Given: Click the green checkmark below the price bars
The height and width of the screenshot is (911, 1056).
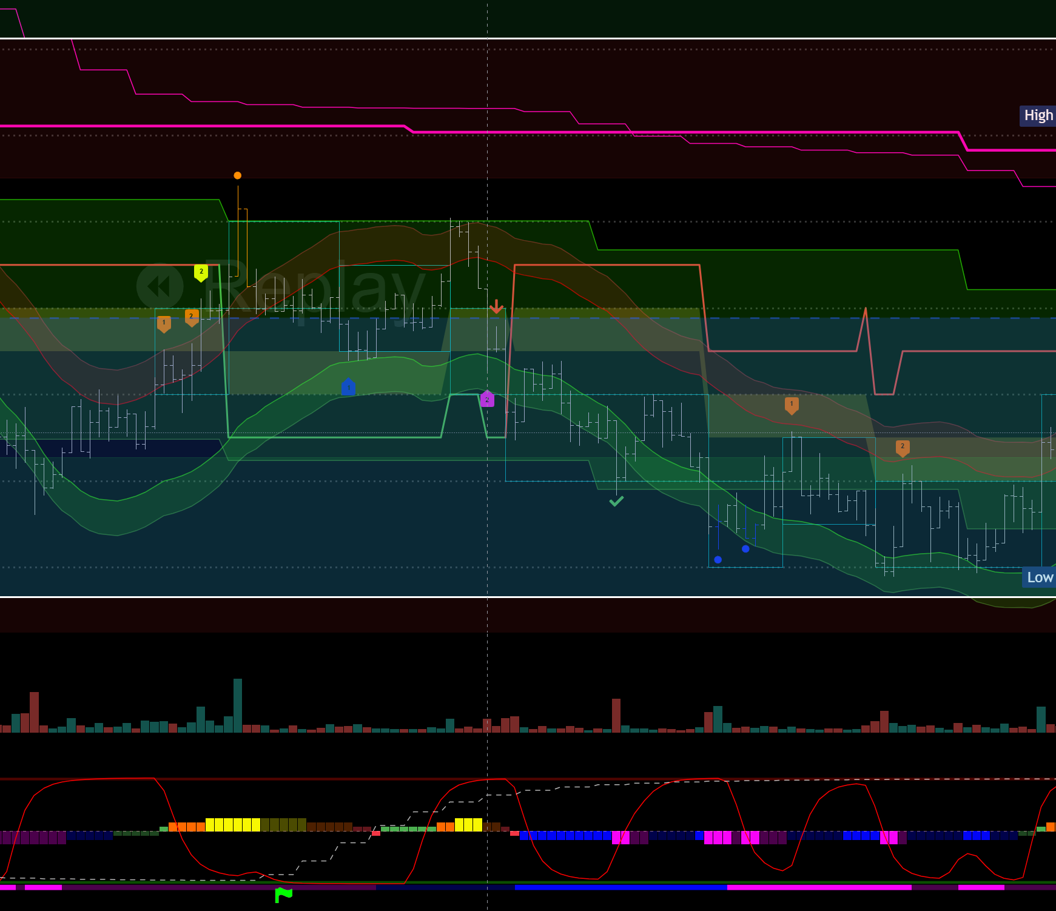Looking at the screenshot, I should [x=616, y=501].
